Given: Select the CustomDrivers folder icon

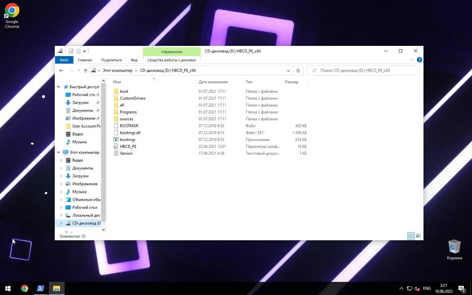Looking at the screenshot, I should (116, 98).
